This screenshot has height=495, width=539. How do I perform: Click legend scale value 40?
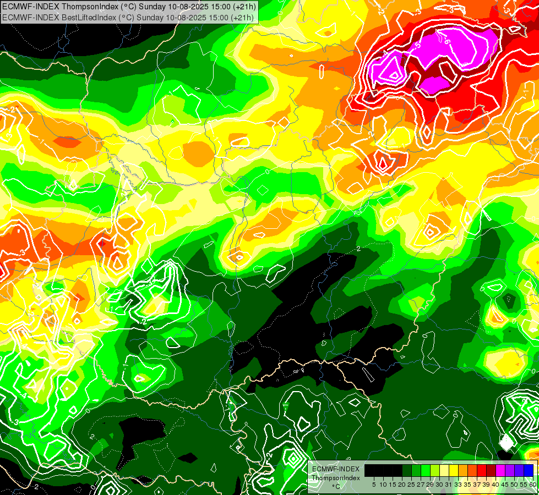point(496,485)
